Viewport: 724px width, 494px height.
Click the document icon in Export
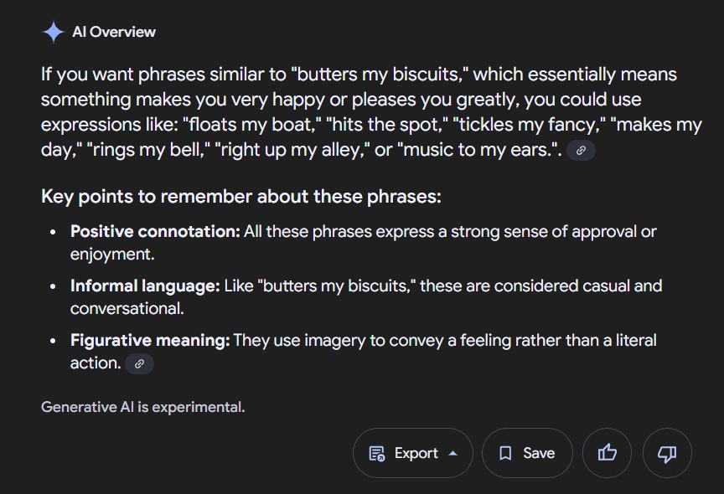(x=377, y=454)
